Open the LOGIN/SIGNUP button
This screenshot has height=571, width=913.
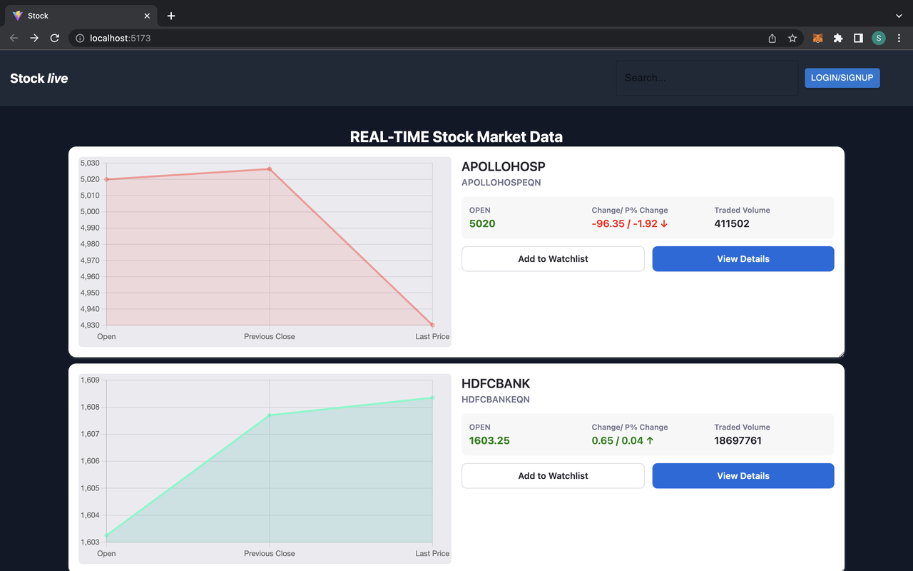842,78
